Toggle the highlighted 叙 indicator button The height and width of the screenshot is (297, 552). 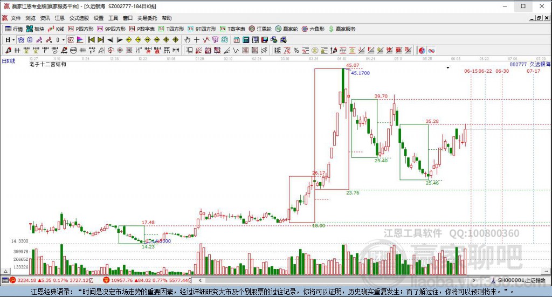point(71,40)
